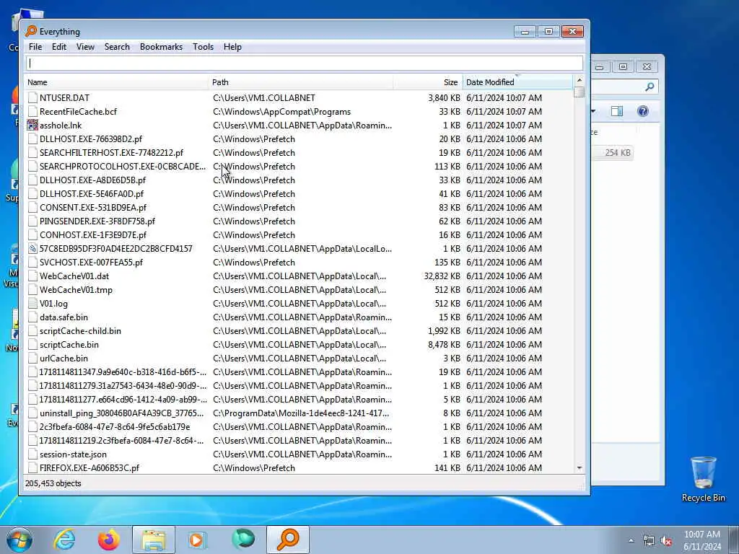Sort by the Size column header
The width and height of the screenshot is (739, 554).
tap(427, 82)
